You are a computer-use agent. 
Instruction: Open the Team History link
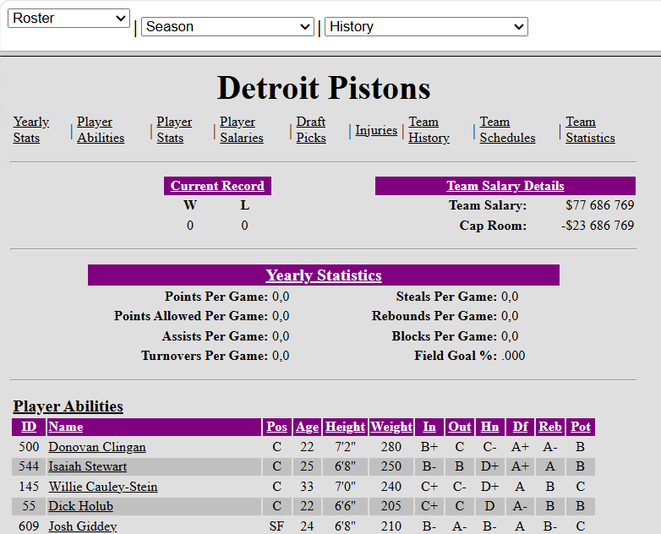pyautogui.click(x=429, y=130)
